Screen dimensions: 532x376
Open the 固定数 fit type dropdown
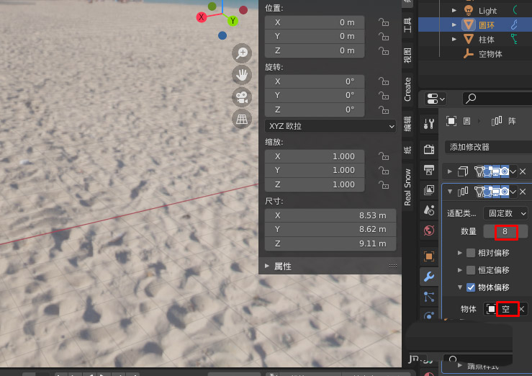coord(505,213)
